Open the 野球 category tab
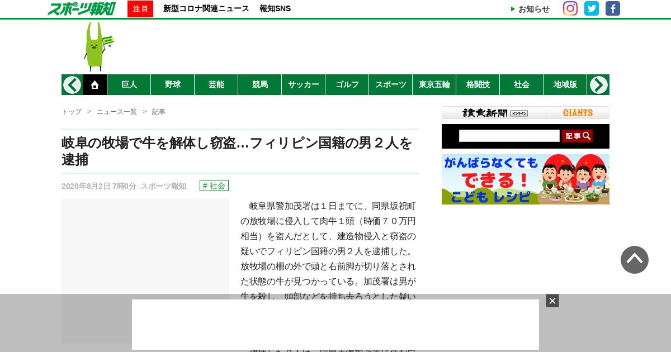The width and height of the screenshot is (671, 352). pyautogui.click(x=173, y=85)
